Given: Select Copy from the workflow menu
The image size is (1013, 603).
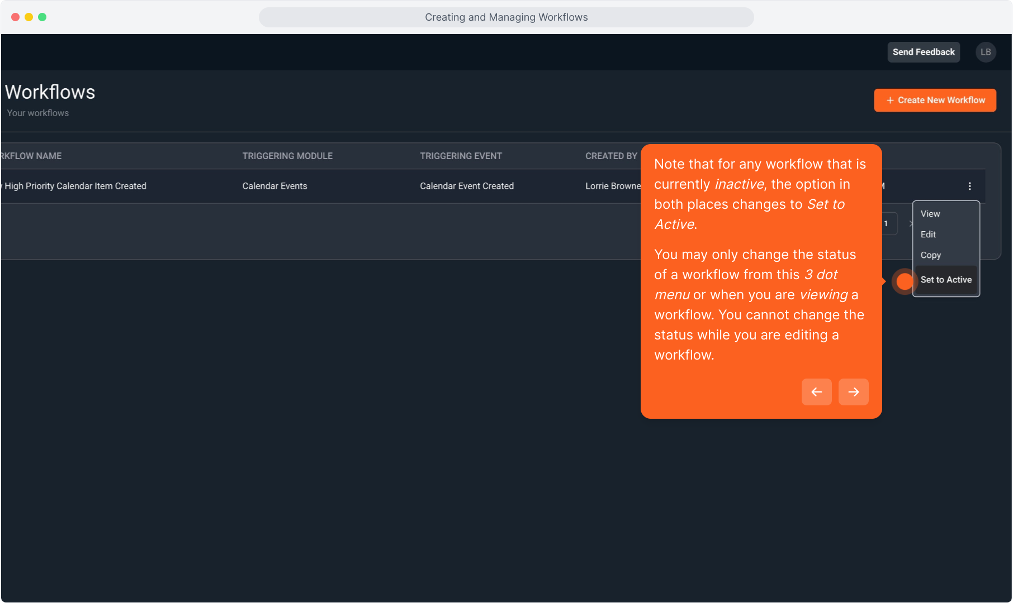Looking at the screenshot, I should (x=931, y=255).
